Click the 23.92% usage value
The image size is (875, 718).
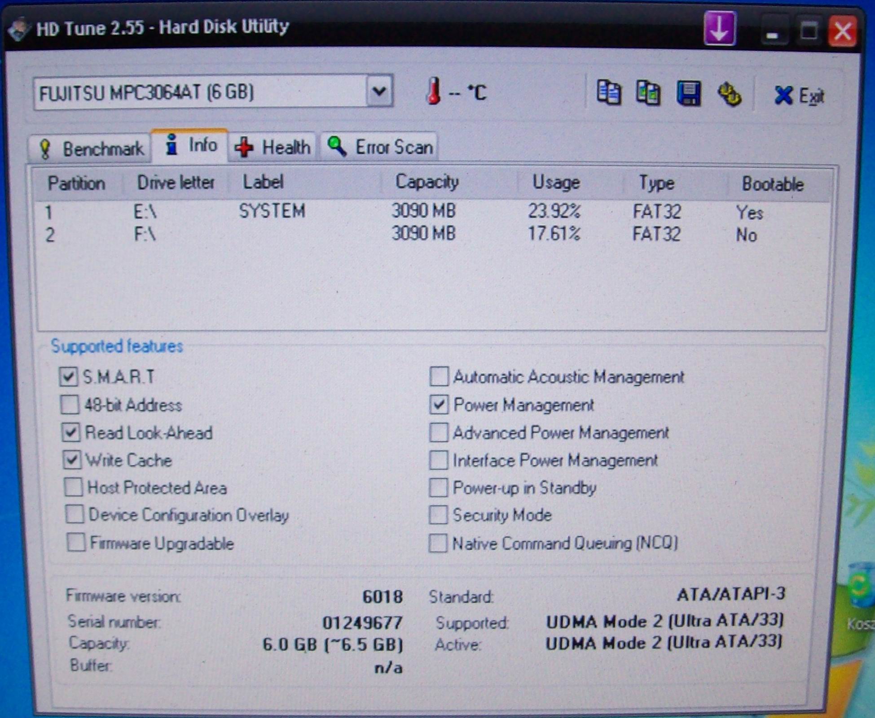pos(554,211)
